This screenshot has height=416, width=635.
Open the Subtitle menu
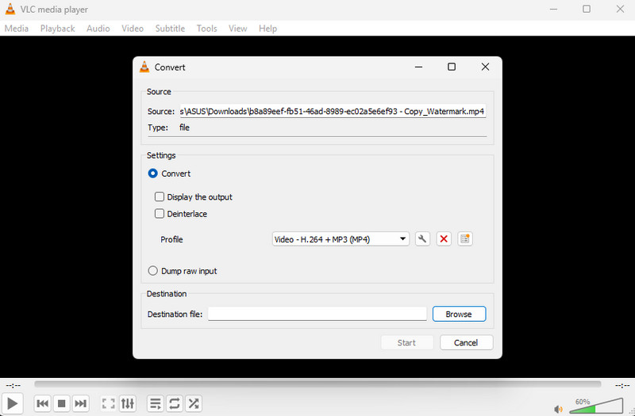coord(170,29)
